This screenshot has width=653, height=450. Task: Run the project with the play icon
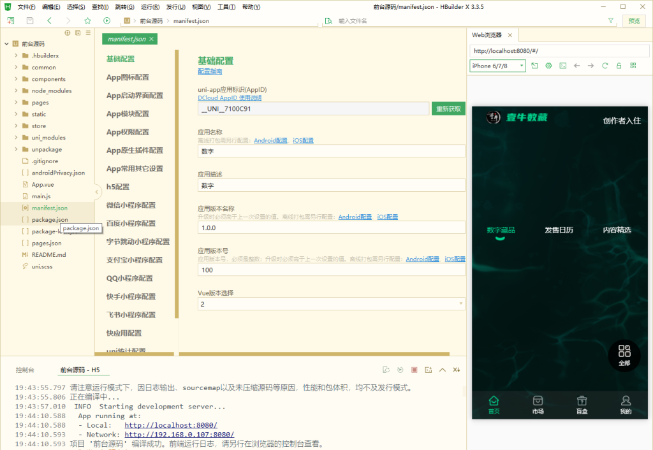(106, 20)
